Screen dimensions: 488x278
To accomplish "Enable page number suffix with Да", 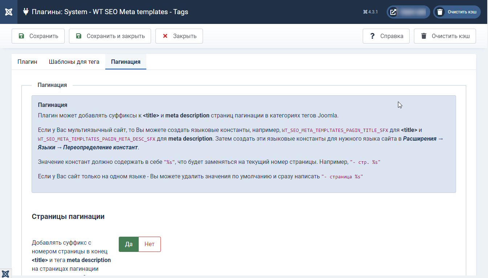I will tap(129, 244).
